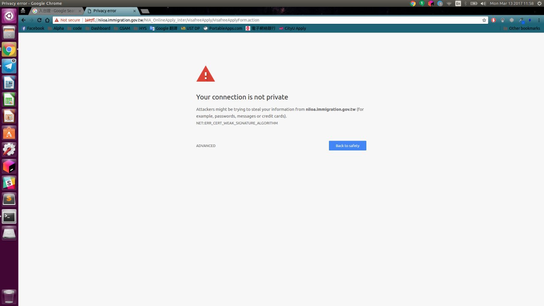This screenshot has height=306, width=544.
Task: Click the Back to safety button
Action: click(x=348, y=146)
